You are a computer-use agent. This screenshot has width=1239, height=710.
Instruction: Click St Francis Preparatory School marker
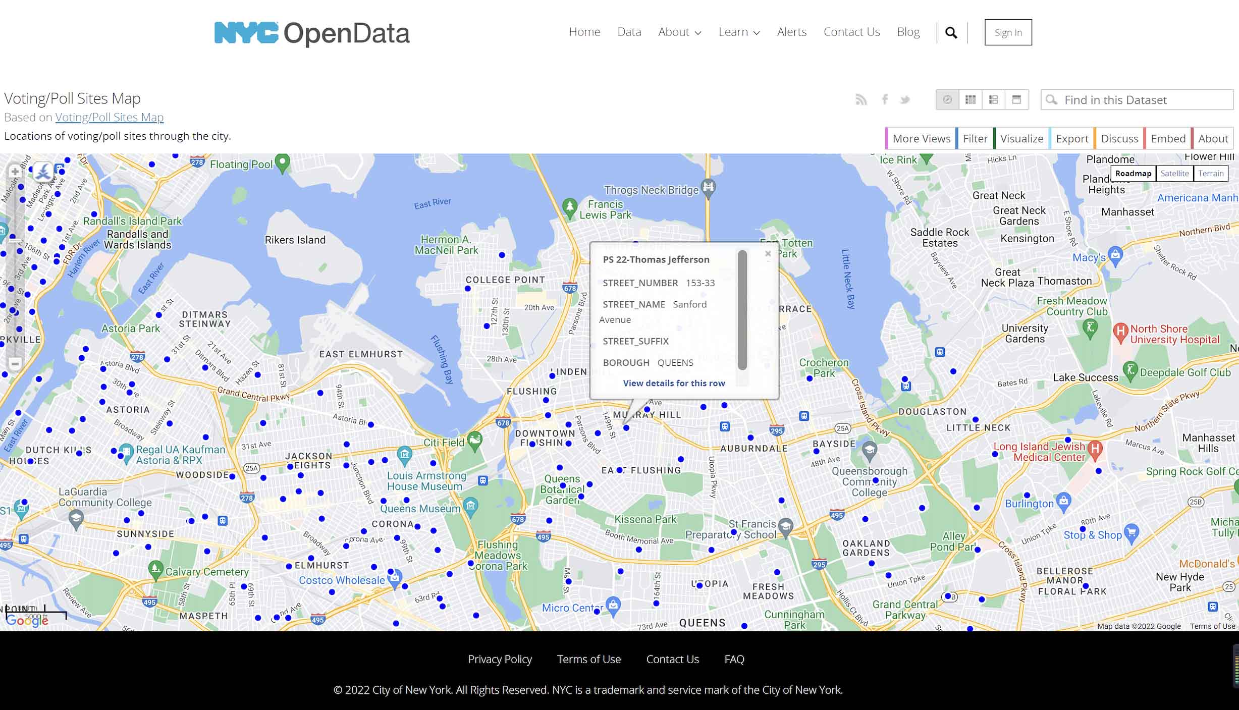[785, 527]
